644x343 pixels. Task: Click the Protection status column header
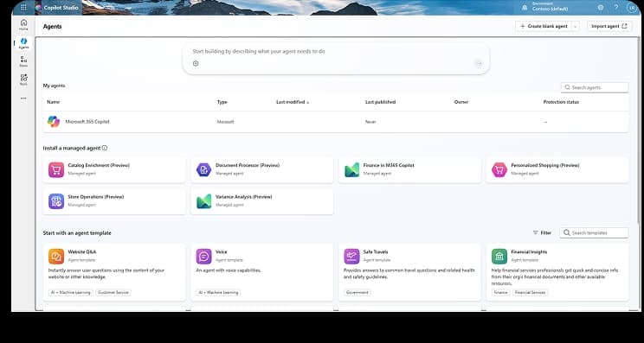tap(561, 102)
